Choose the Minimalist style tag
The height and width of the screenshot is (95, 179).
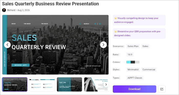click(133, 70)
